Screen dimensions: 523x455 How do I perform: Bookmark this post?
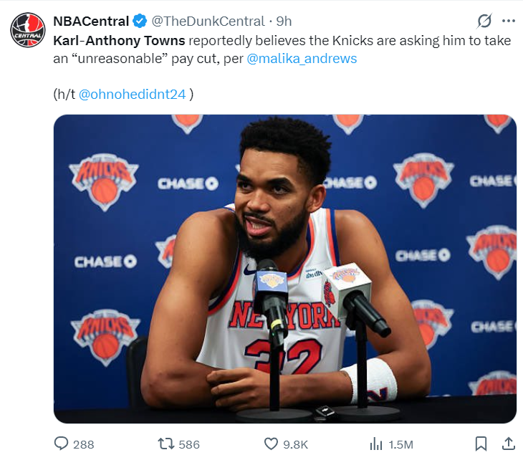pyautogui.click(x=481, y=444)
